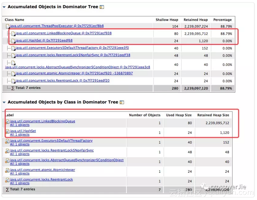The image size is (257, 200).
Task: Open java.util.concurrent.locks.ReentrantLock class link
Action: [x=41, y=180]
